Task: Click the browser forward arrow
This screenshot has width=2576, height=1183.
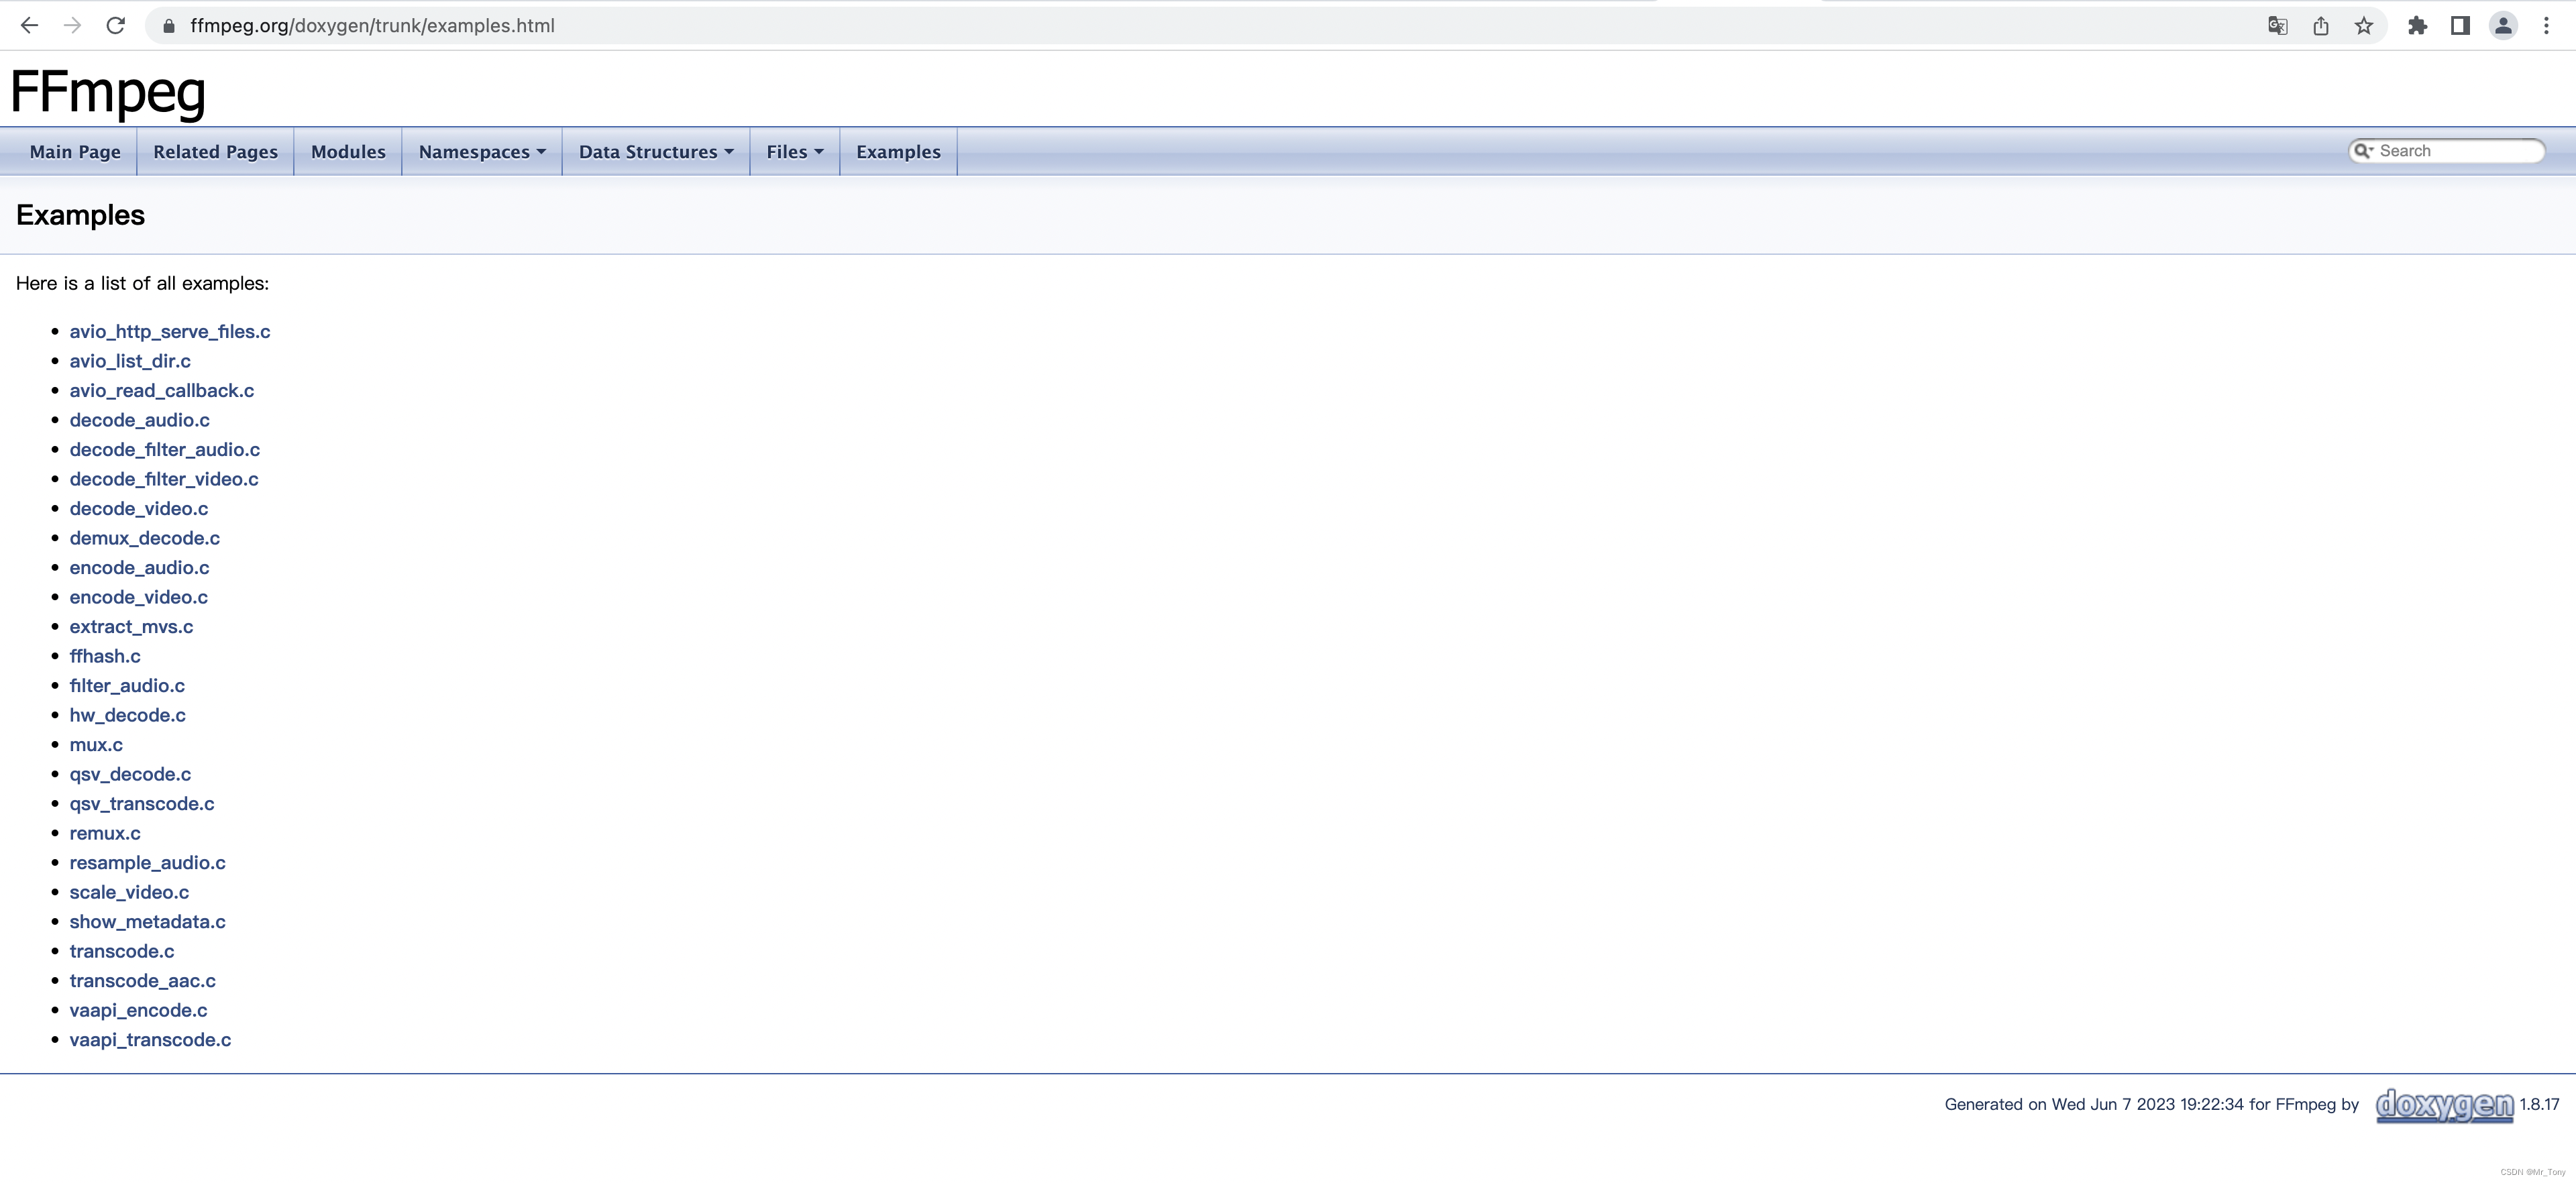Action: tap(72, 26)
